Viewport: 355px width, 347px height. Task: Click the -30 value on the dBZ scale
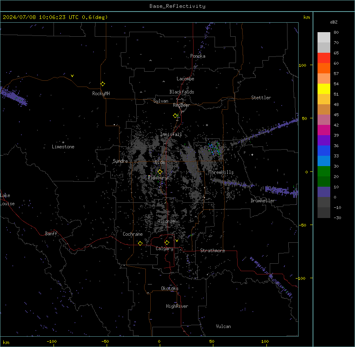[x=337, y=218]
